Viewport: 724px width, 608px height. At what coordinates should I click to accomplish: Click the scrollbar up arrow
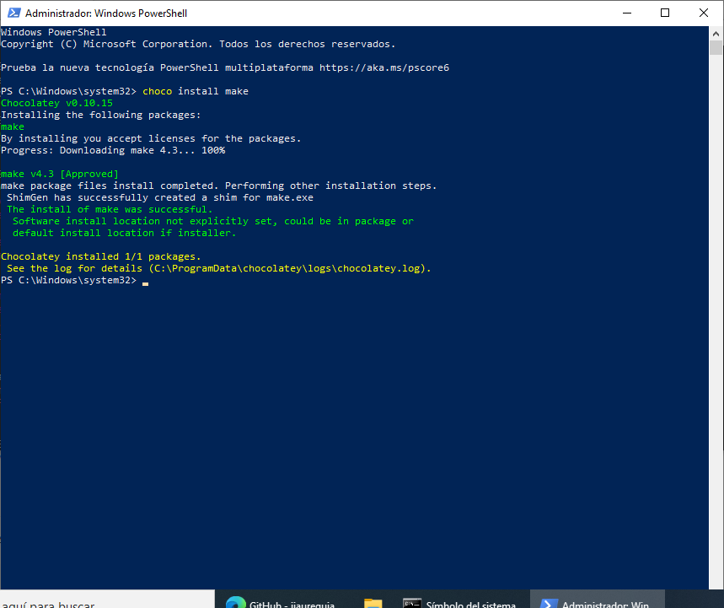pyautogui.click(x=716, y=33)
